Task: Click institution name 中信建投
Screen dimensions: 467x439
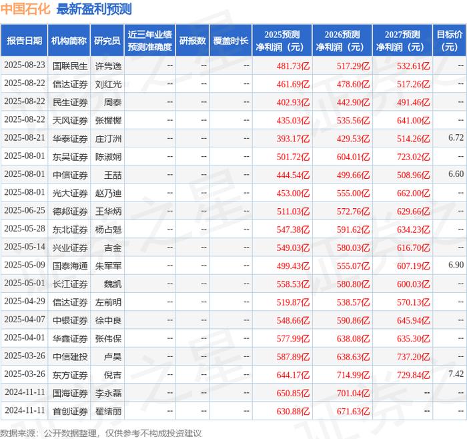Action: [x=70, y=356]
